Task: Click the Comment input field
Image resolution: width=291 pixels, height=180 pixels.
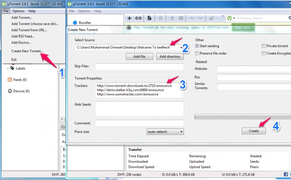Action: click(x=139, y=123)
